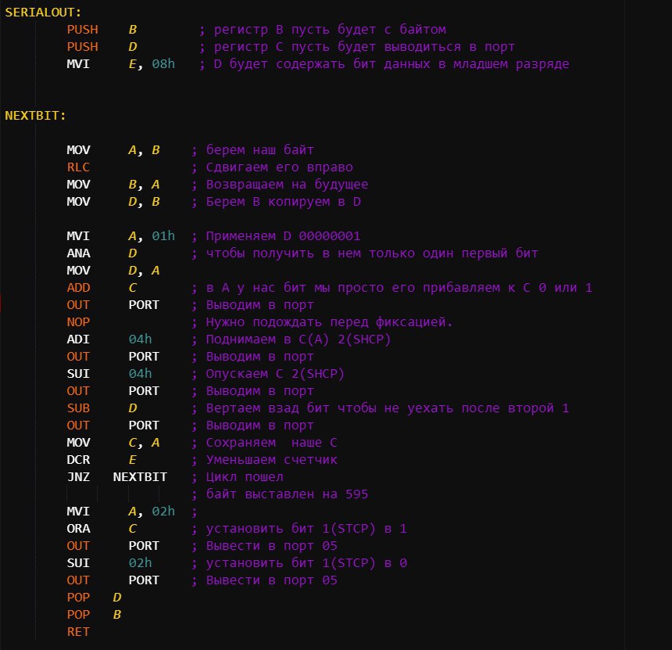Click operands 'D, B' of MOV
This screenshot has width=672, height=650.
click(x=144, y=201)
